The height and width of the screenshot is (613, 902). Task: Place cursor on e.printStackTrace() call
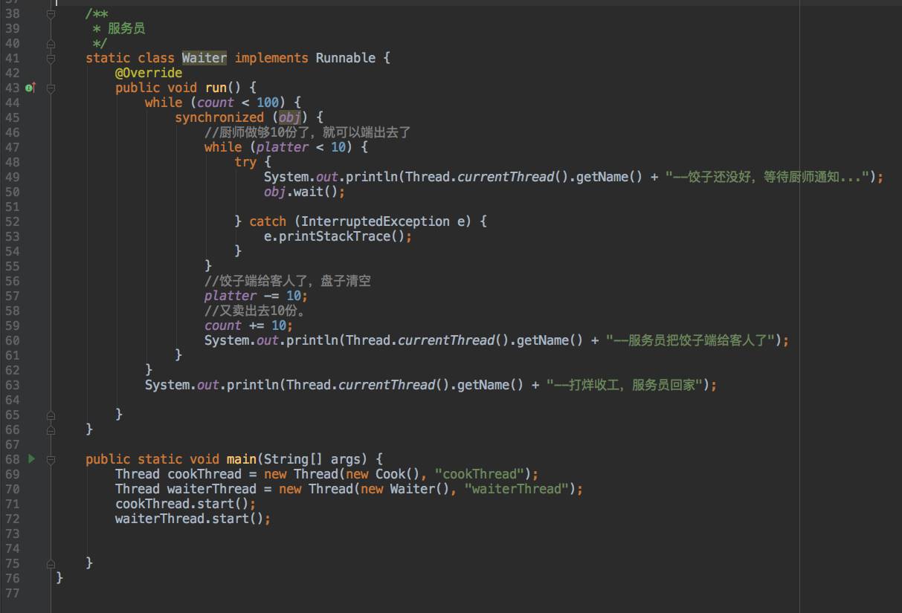pyautogui.click(x=338, y=236)
